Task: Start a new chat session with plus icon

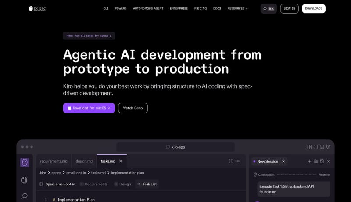Action: [309, 161]
